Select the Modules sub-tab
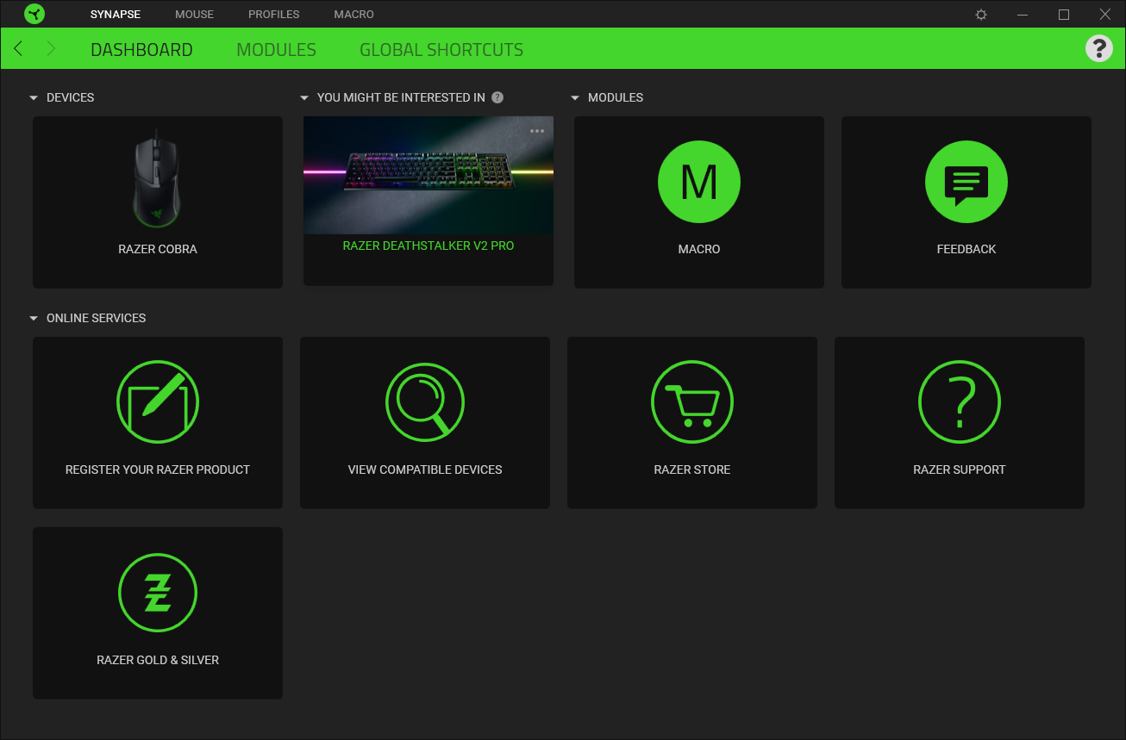 tap(277, 50)
